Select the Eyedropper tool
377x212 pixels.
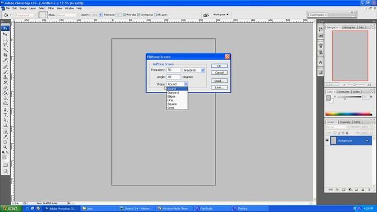[x=5, y=137]
